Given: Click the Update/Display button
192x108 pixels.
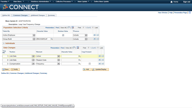Looking at the screenshot, I should [x=100, y=69].
